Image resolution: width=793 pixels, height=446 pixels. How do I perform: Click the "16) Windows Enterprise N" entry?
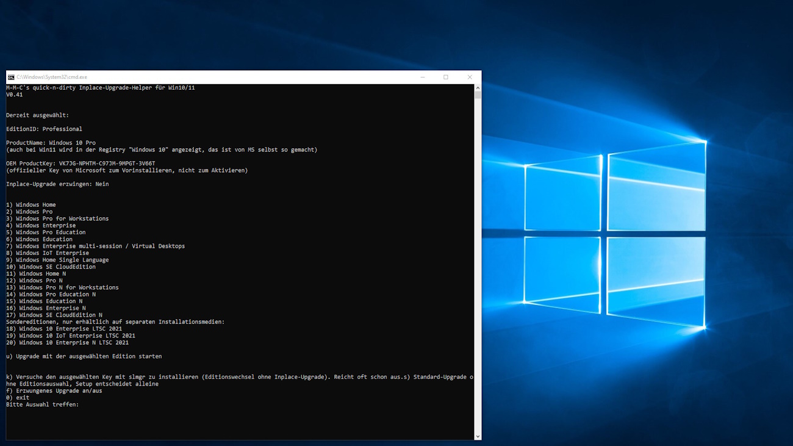(x=46, y=308)
